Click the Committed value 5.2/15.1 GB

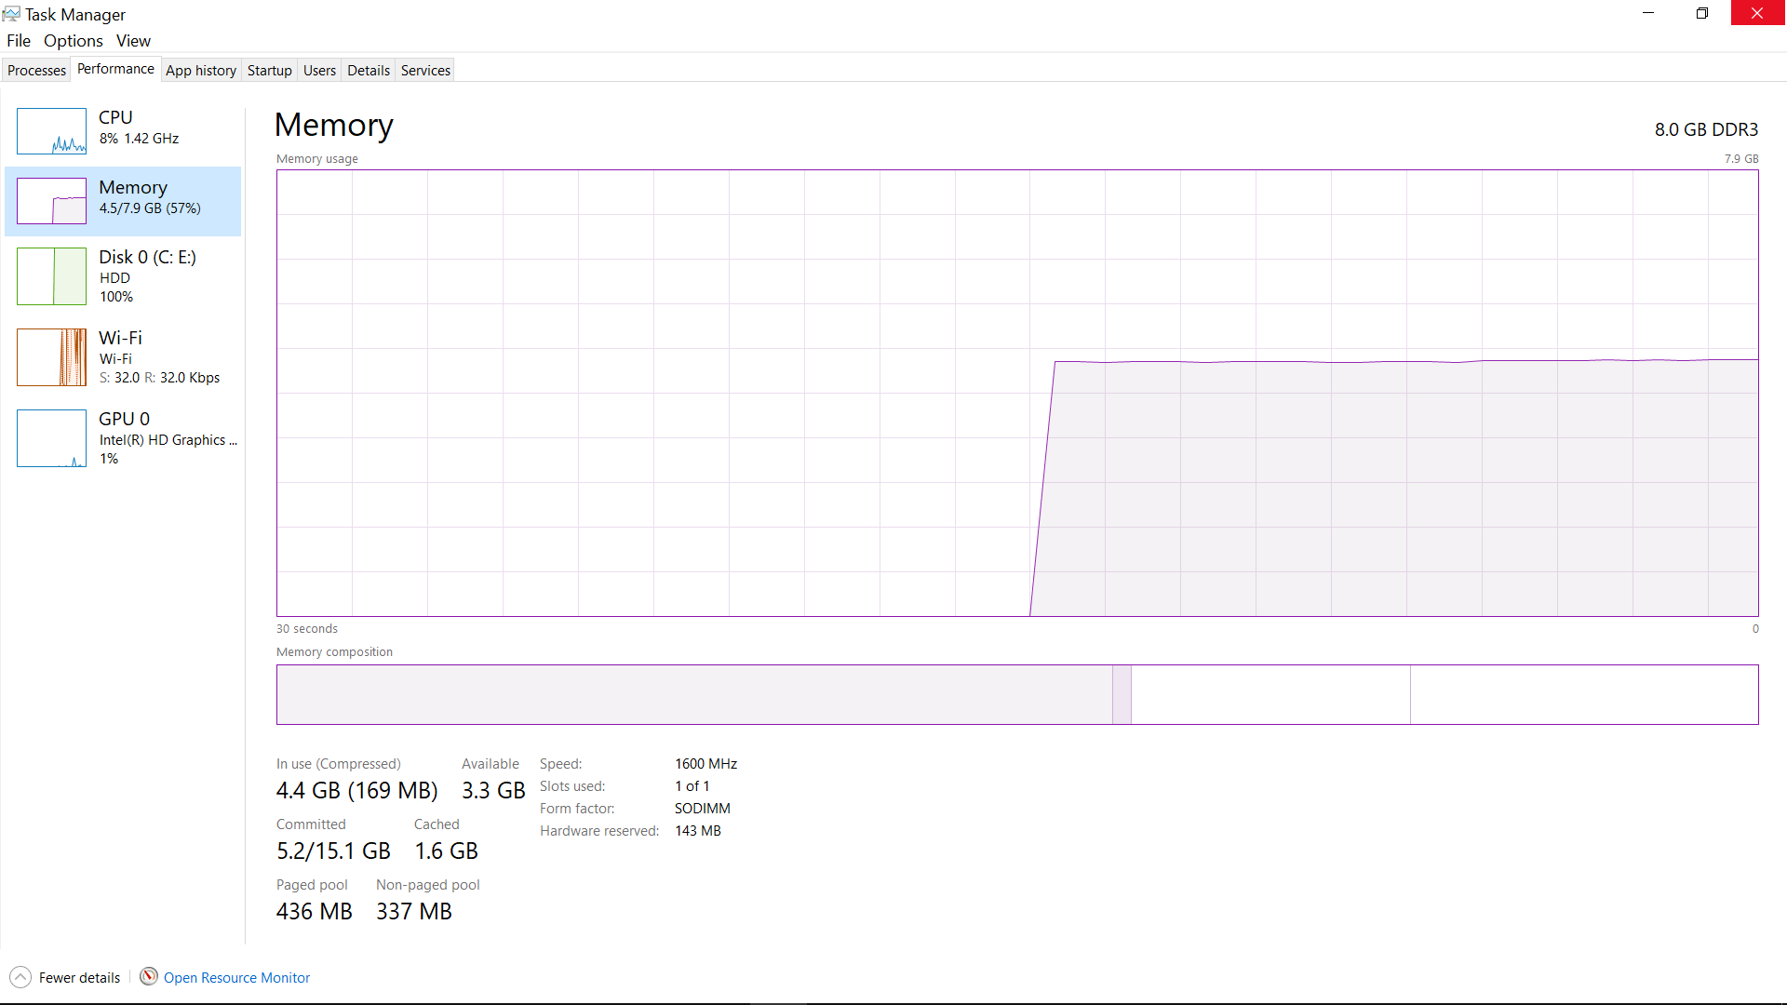[x=333, y=851]
